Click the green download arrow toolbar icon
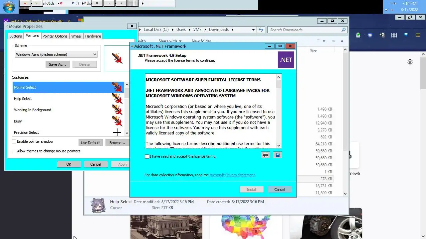This screenshot has width=426, height=239. click(x=358, y=35)
